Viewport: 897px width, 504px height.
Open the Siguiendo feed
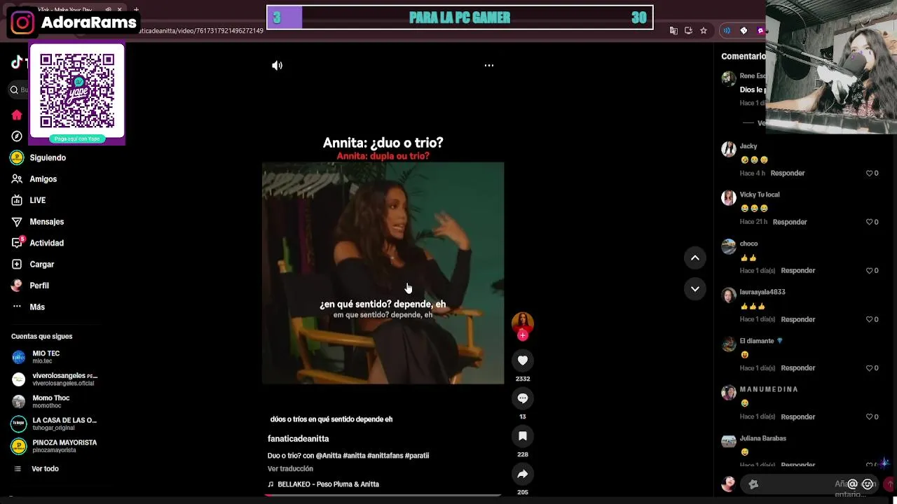pyautogui.click(x=48, y=158)
